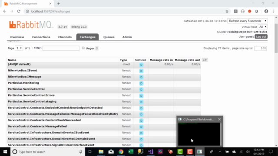The width and height of the screenshot is (278, 156).
Task: Open the NServiceBus:IMessage exchange
Action: coord(24,77)
